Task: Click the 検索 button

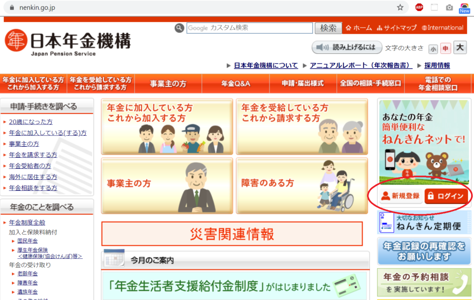Action: click(328, 28)
